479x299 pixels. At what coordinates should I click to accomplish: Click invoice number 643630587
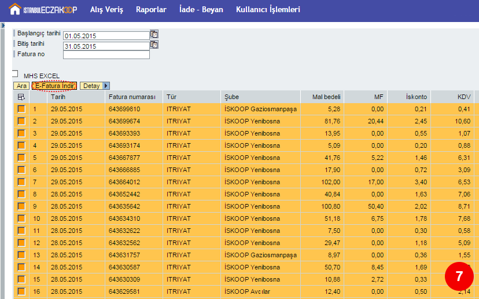[x=124, y=267]
